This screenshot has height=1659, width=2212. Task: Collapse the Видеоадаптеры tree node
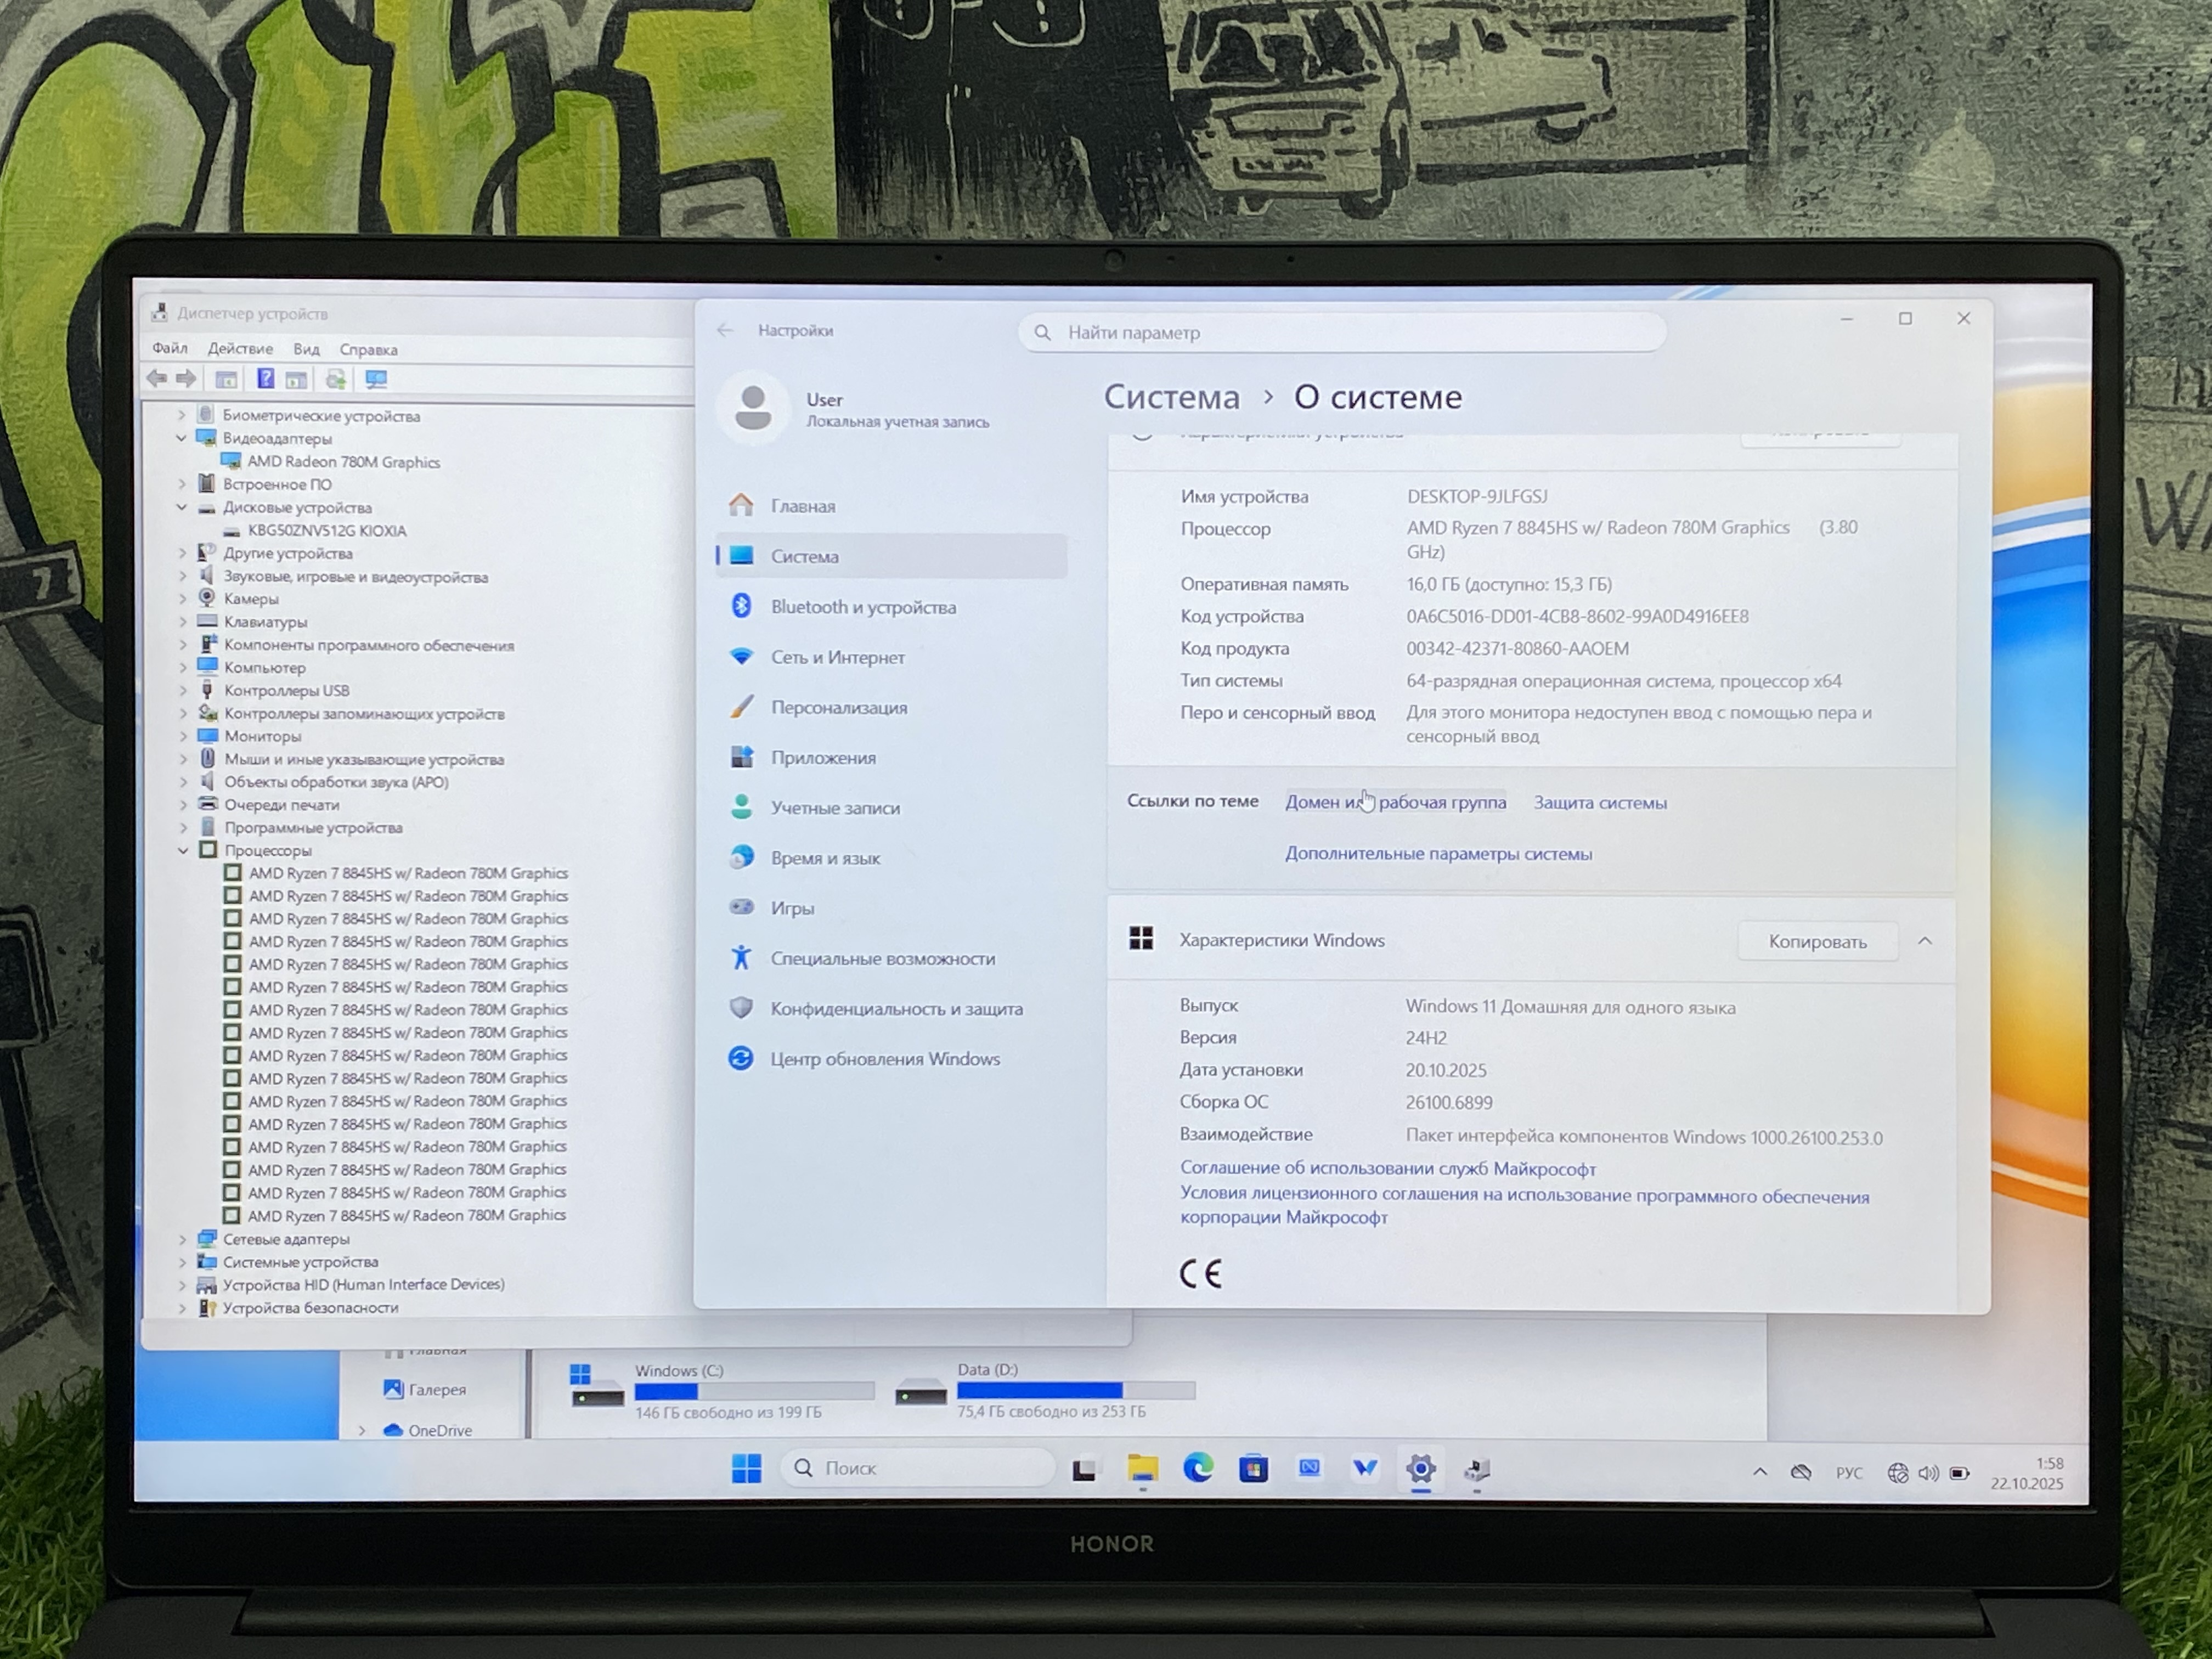(182, 438)
